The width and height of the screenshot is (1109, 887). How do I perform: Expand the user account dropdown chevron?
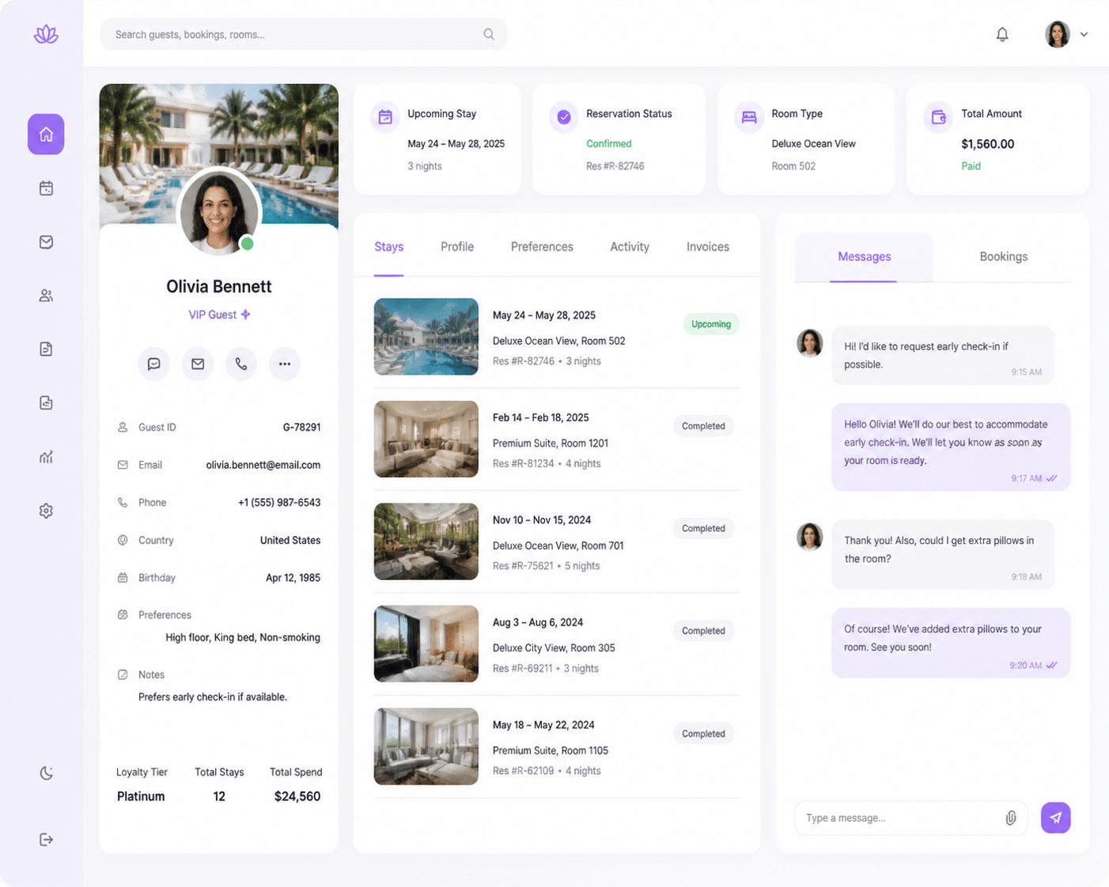[1084, 34]
